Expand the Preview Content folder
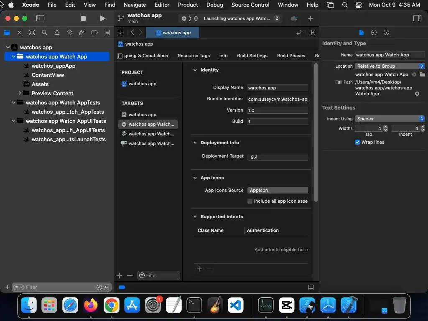 [x=20, y=93]
